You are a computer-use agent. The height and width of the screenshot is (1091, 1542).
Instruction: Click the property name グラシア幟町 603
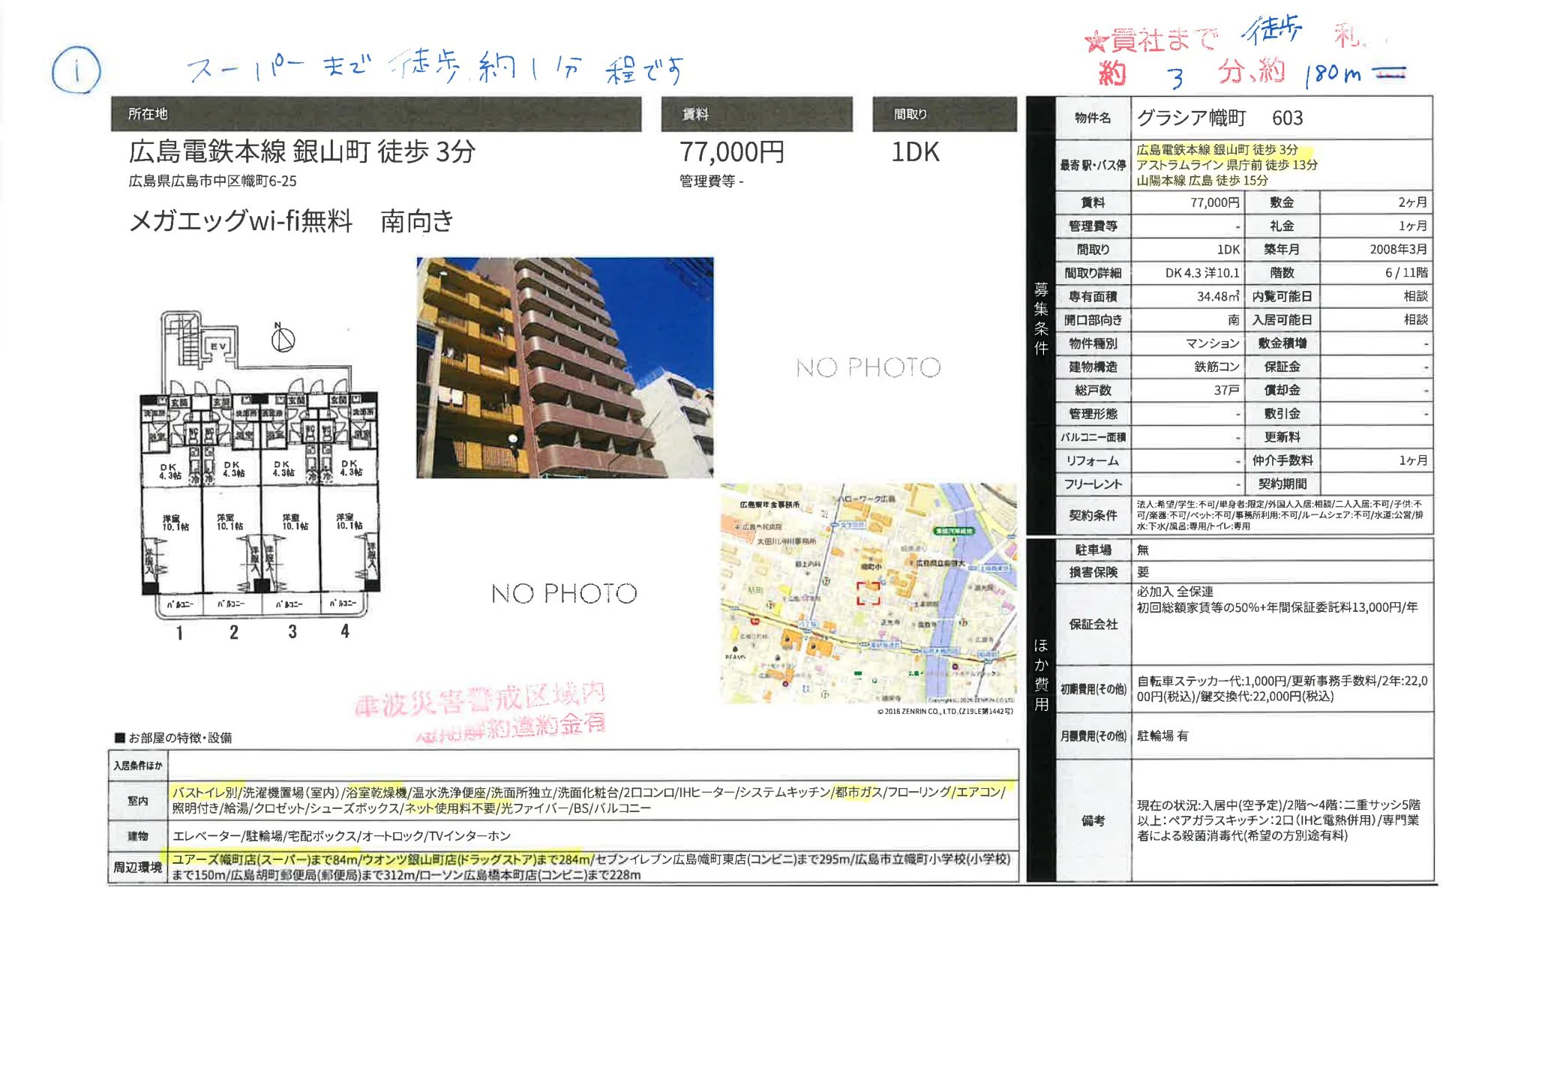(x=1219, y=118)
